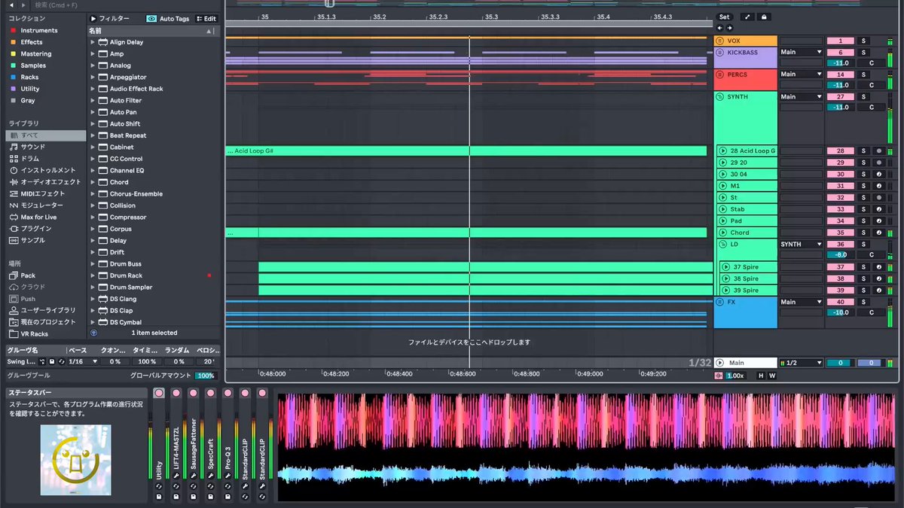
Task: Launch the 28 Acid Loop G track clip
Action: click(x=723, y=151)
